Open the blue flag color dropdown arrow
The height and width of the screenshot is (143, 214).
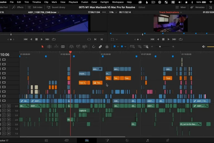click(x=118, y=47)
